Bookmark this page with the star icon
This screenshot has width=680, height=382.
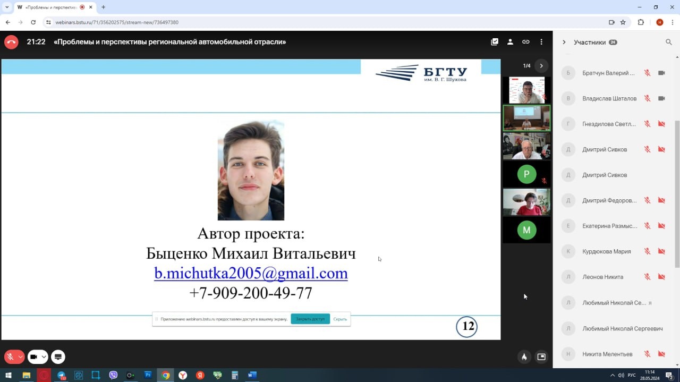point(623,22)
